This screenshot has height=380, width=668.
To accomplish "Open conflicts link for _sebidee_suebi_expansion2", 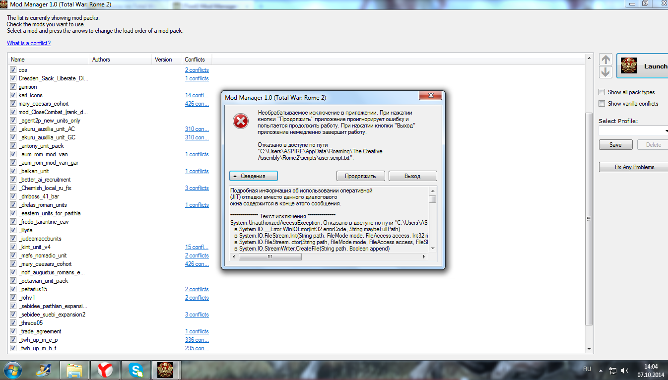I will (197, 315).
